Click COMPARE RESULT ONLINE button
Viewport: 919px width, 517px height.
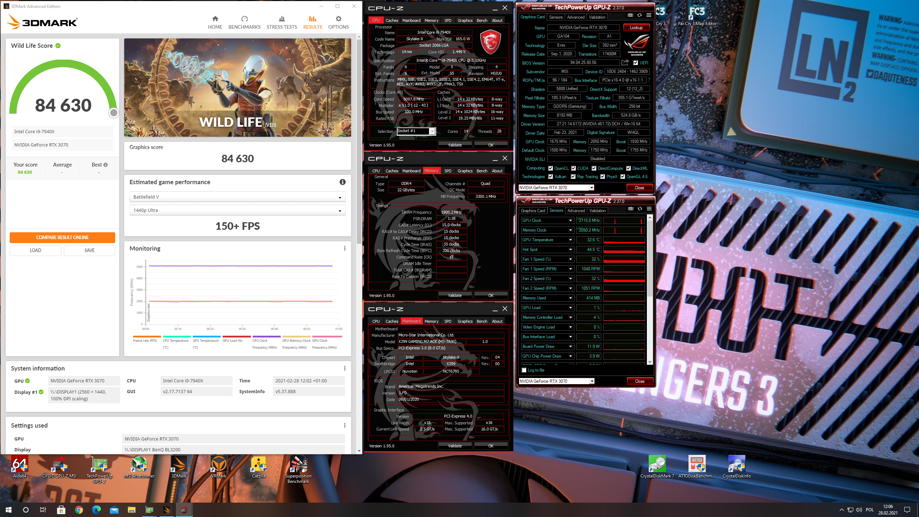pyautogui.click(x=62, y=237)
